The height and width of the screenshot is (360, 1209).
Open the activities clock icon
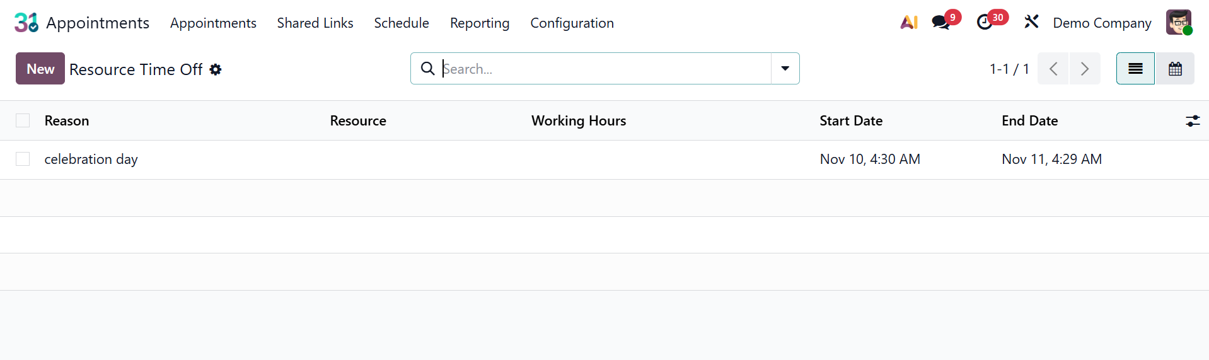coord(985,23)
